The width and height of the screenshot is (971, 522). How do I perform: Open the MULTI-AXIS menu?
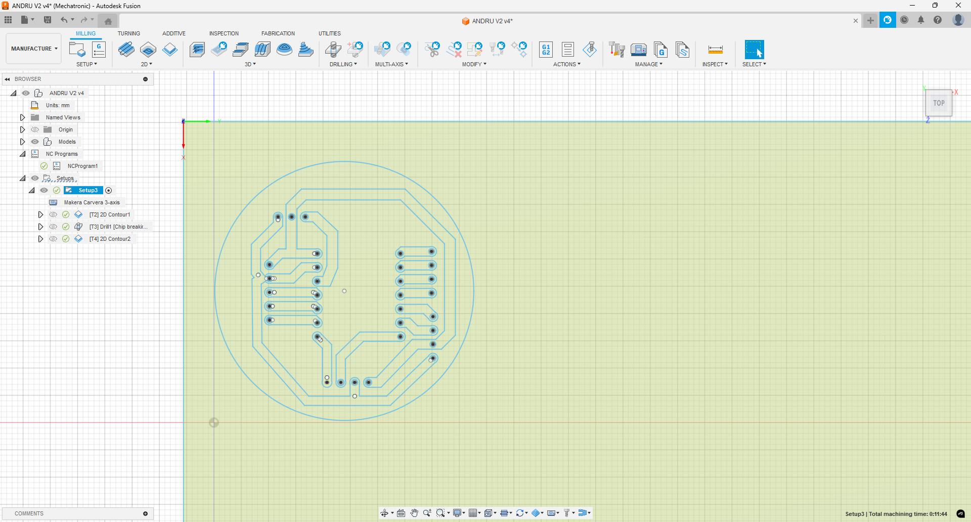(391, 64)
